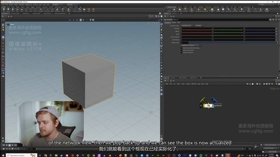Screen dimensions: 280x157
Task: Open the Windows menu in the menu bar
Action: click(x=21, y=5)
